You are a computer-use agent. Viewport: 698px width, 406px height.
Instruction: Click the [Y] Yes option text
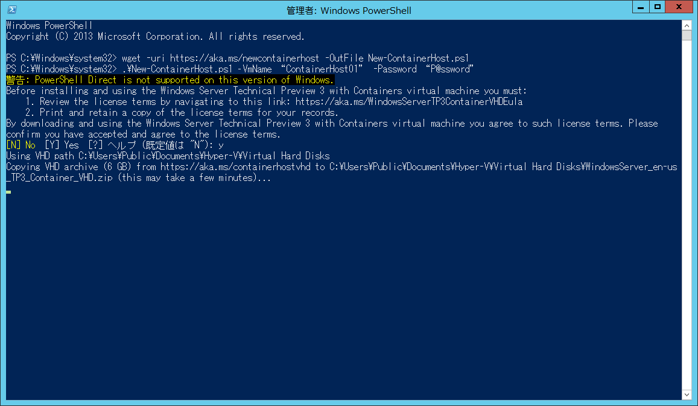click(x=62, y=145)
